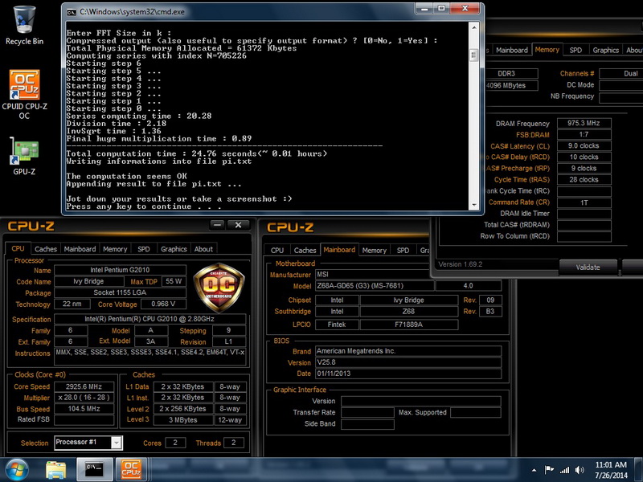Click the Channels # value Dual
643x482 pixels.
(x=620, y=74)
